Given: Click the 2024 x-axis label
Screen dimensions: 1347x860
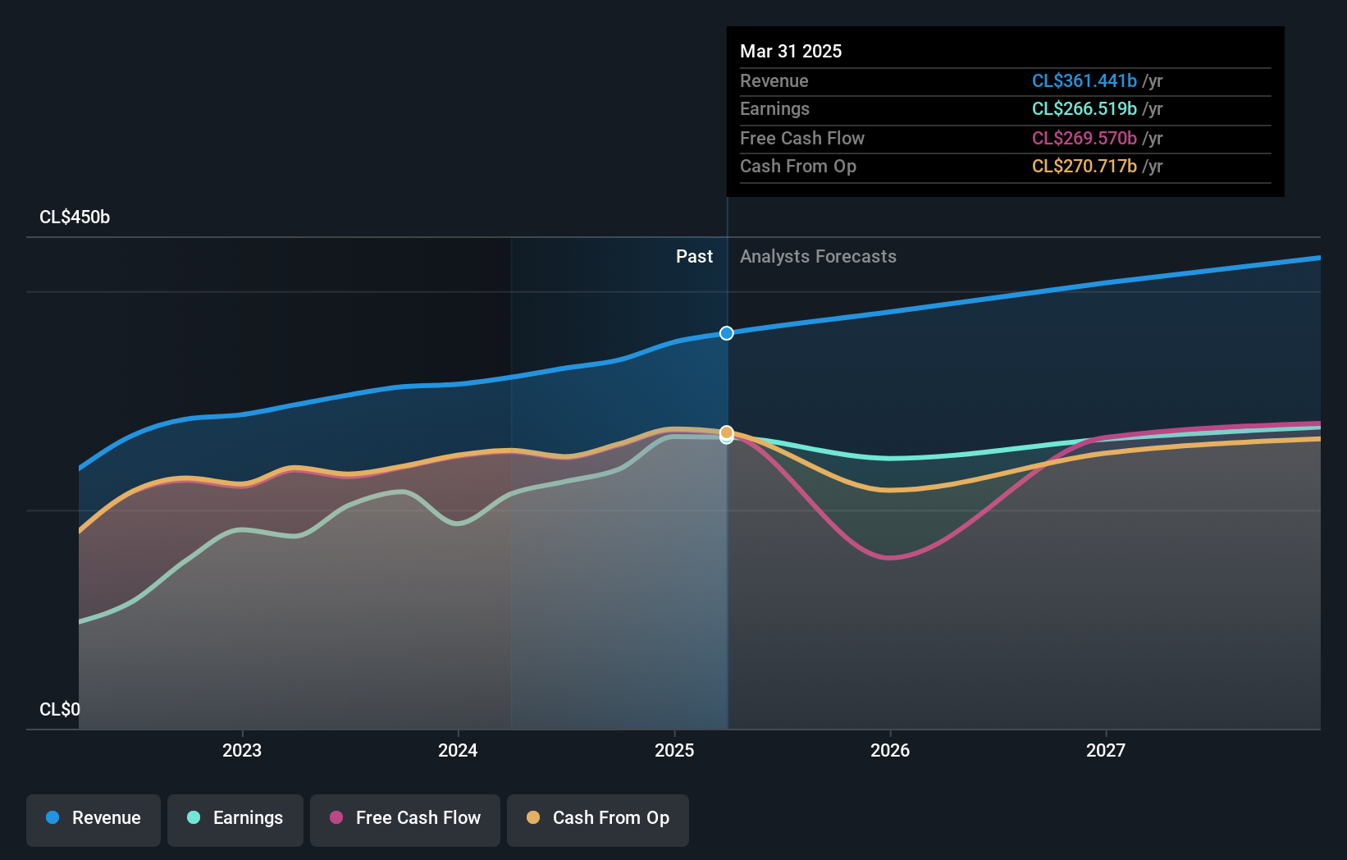Looking at the screenshot, I should pyautogui.click(x=458, y=750).
